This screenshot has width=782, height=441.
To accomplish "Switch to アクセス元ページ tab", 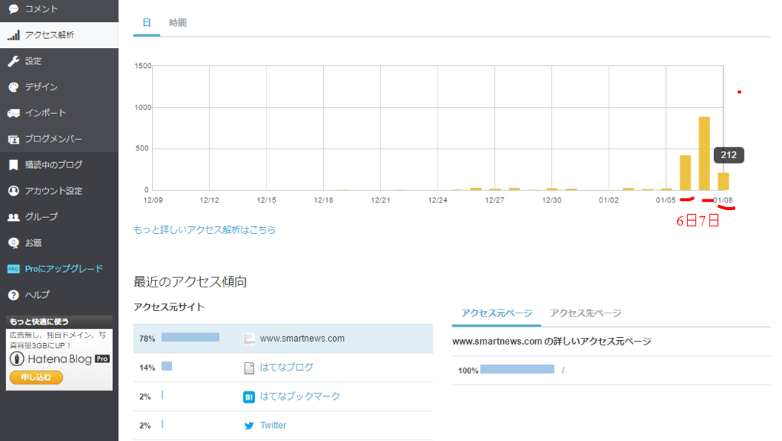I will [496, 313].
